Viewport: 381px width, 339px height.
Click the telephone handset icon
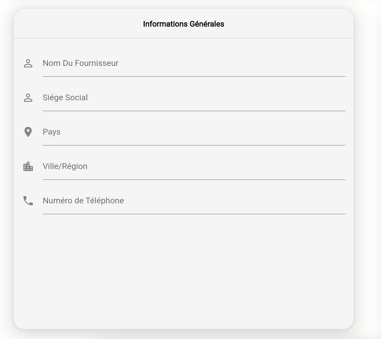28,201
